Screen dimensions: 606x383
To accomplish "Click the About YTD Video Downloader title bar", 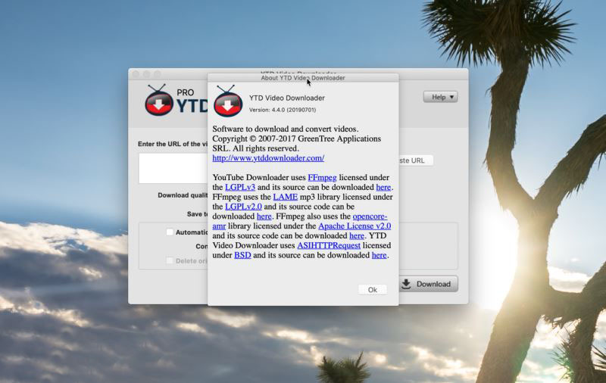I will (x=303, y=78).
